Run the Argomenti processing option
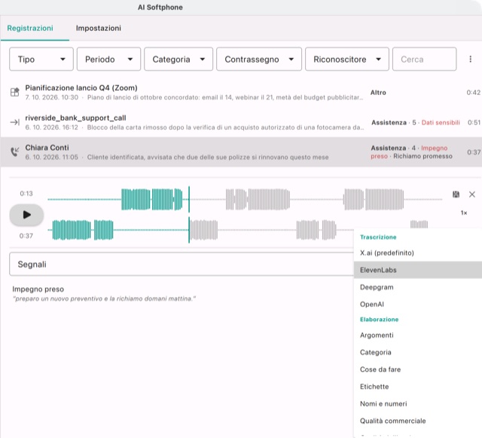 click(x=418, y=335)
